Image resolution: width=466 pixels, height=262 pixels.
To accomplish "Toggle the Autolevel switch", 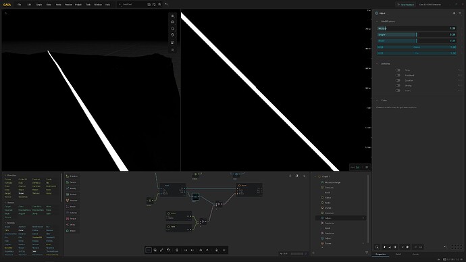I will pyautogui.click(x=398, y=75).
